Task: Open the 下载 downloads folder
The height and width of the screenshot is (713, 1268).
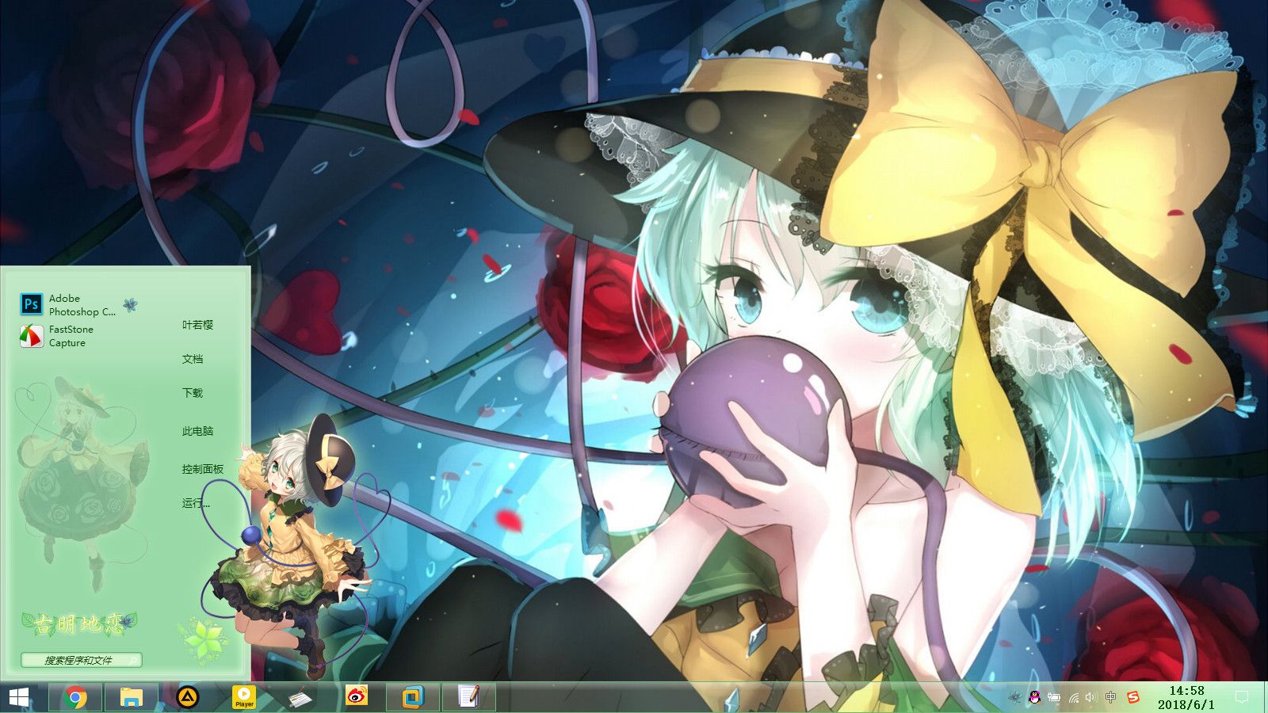Action: click(193, 393)
